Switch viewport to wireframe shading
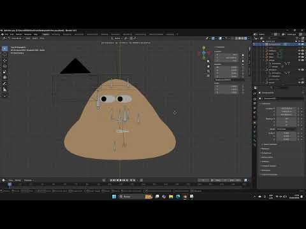 (237, 38)
